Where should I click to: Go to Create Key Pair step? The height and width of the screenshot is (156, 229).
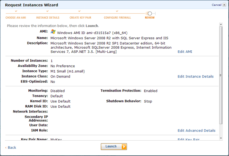point(80,18)
